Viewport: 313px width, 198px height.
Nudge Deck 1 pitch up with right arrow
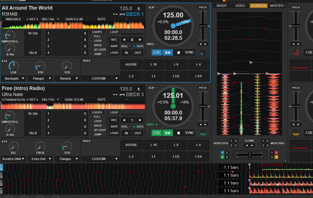(x=205, y=44)
